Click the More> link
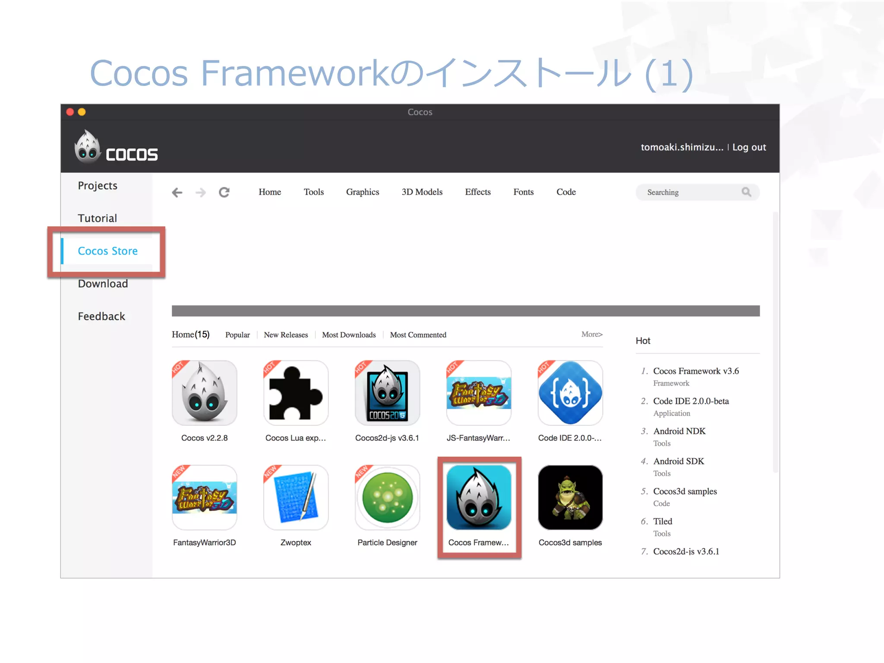The width and height of the screenshot is (884, 663). pyautogui.click(x=592, y=335)
